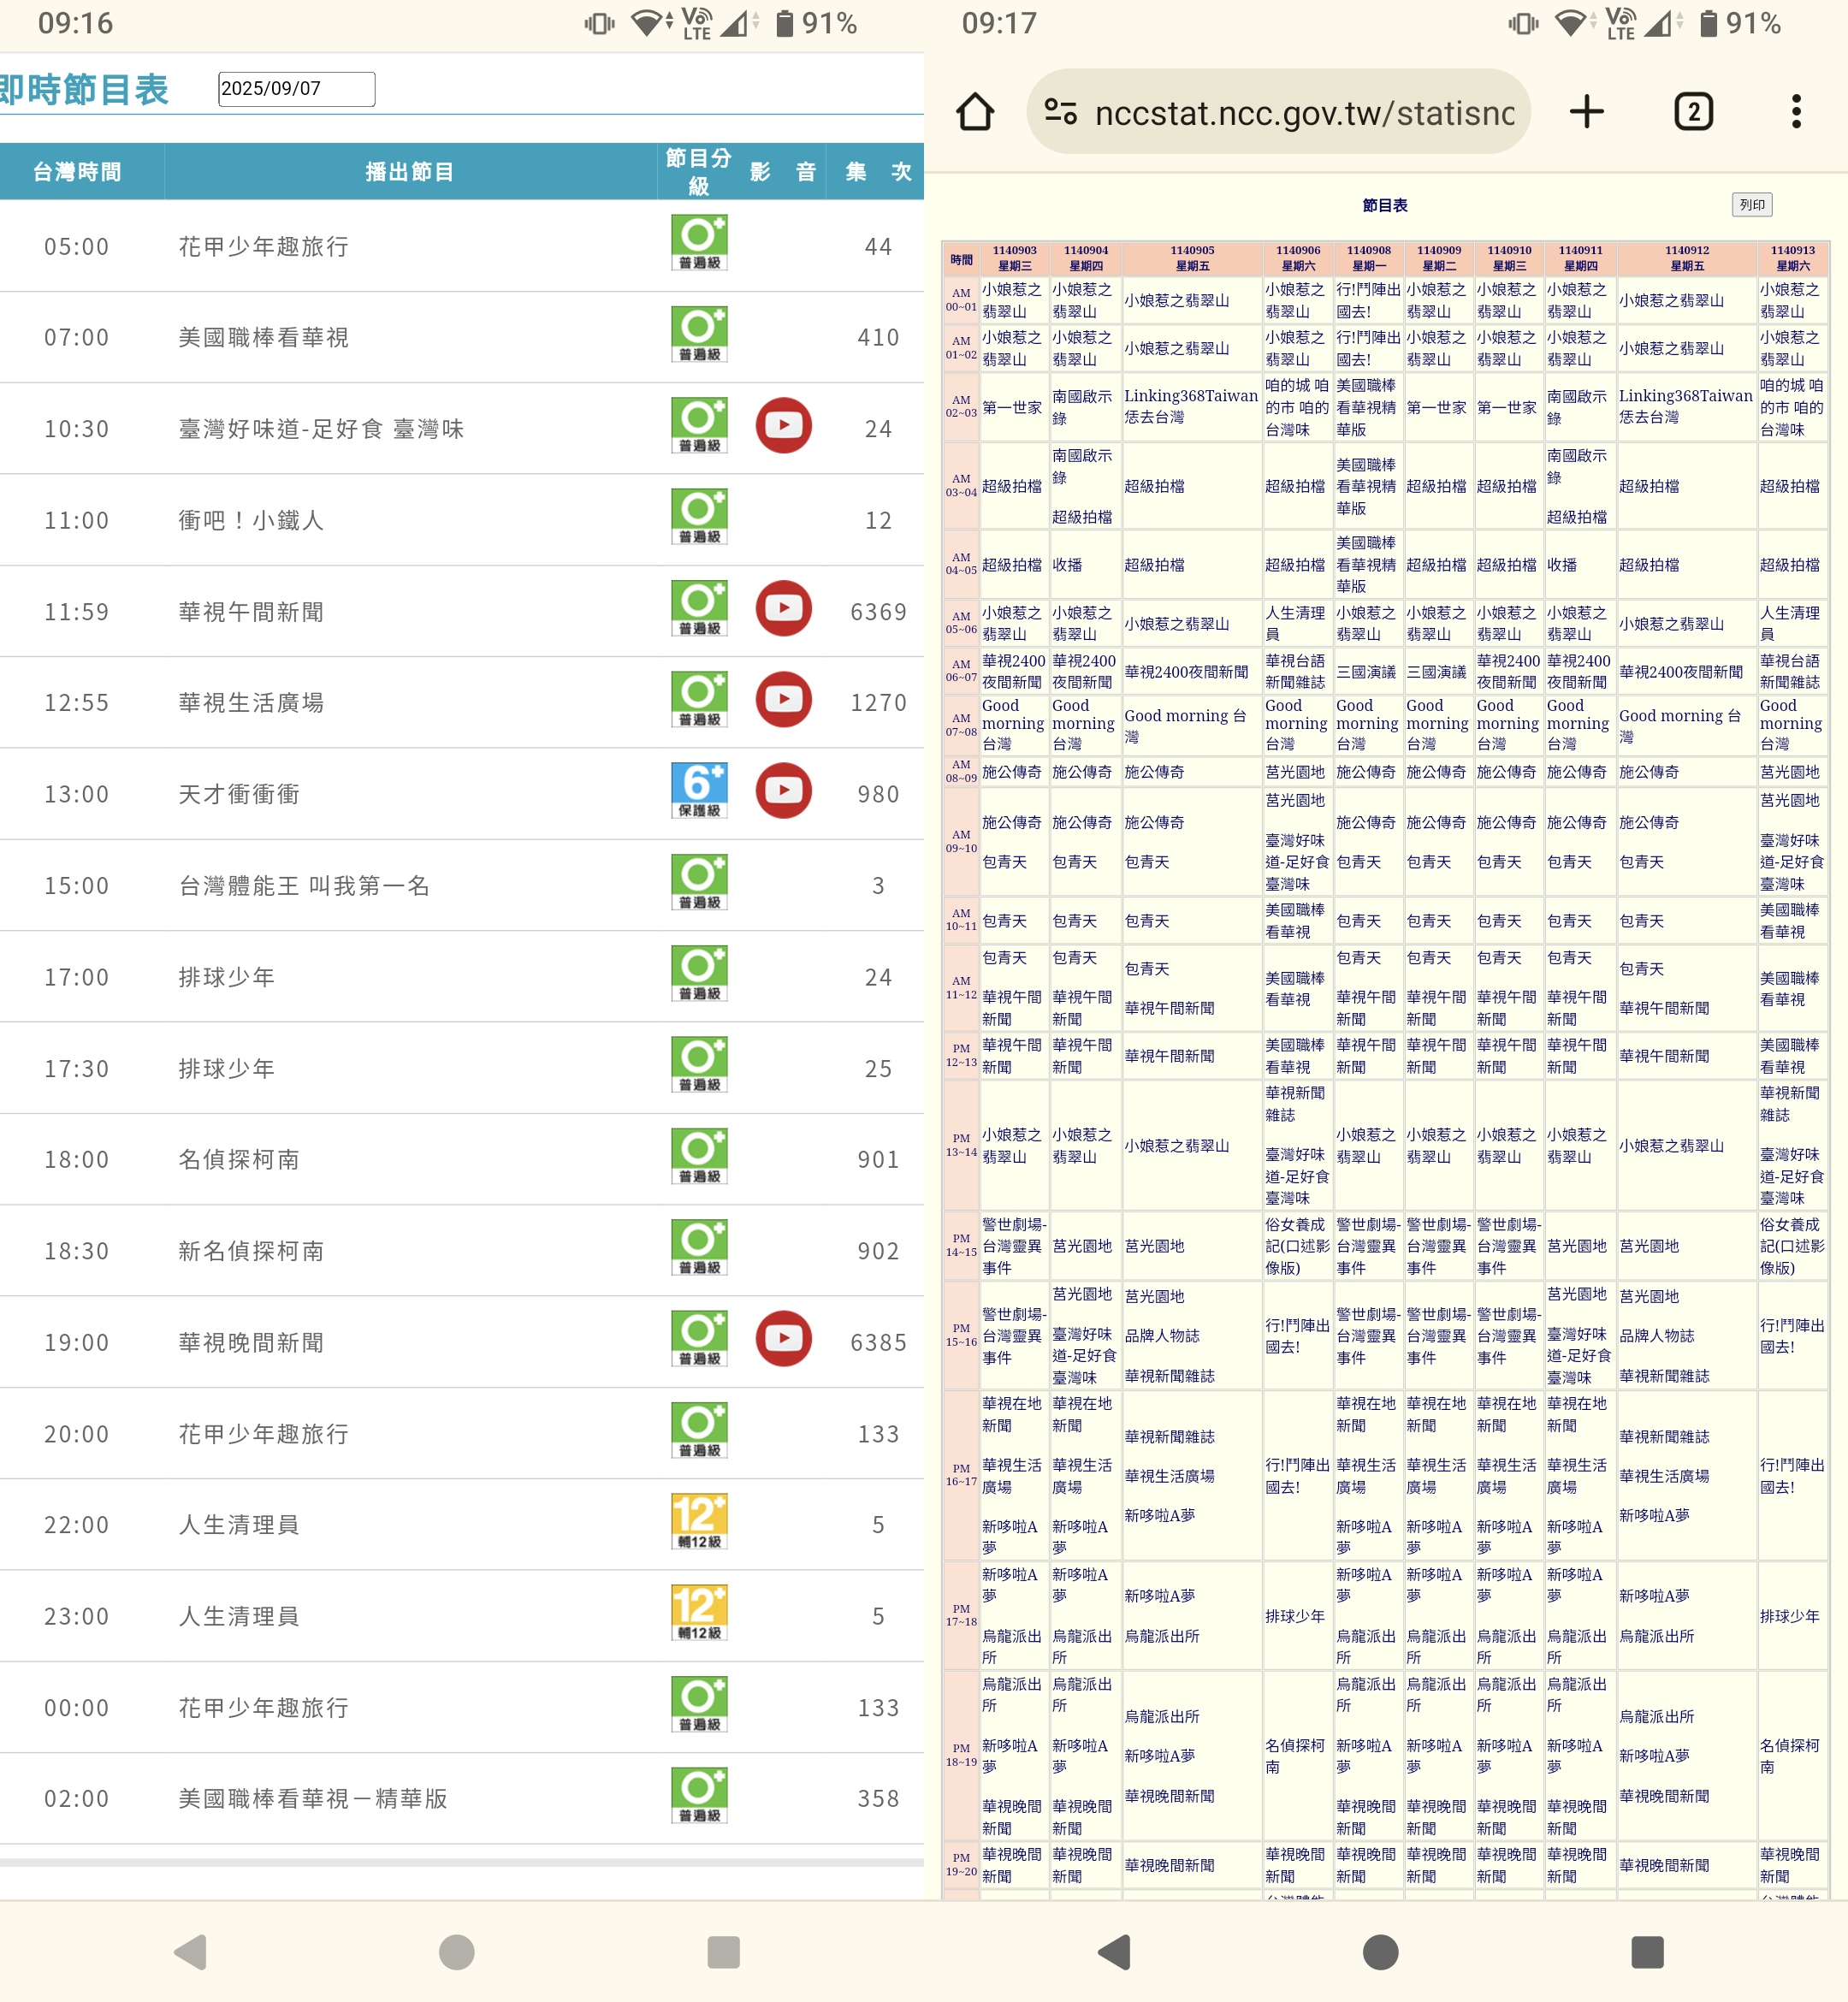Tap the 節目分級 column header
The image size is (1848, 2002).
[698, 172]
